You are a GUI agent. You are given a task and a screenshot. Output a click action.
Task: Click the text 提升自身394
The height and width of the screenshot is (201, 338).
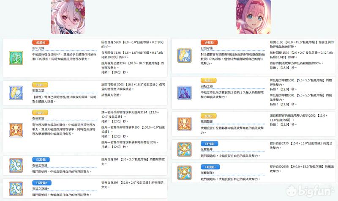pyautogui.click(x=110, y=182)
